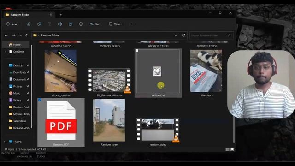Click the 11 items status text
Viewport: 295px width, 166px height.
pos(9,149)
